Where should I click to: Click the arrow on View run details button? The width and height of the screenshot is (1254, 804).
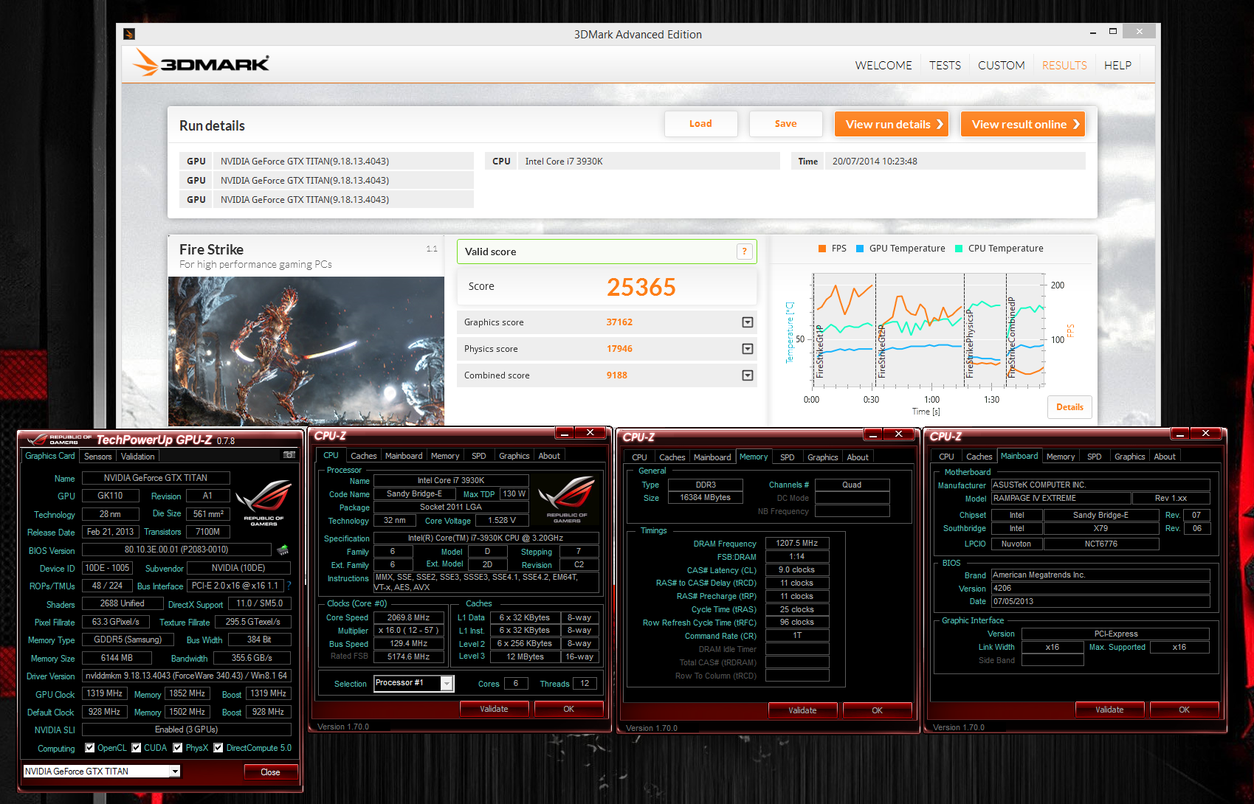coord(940,125)
